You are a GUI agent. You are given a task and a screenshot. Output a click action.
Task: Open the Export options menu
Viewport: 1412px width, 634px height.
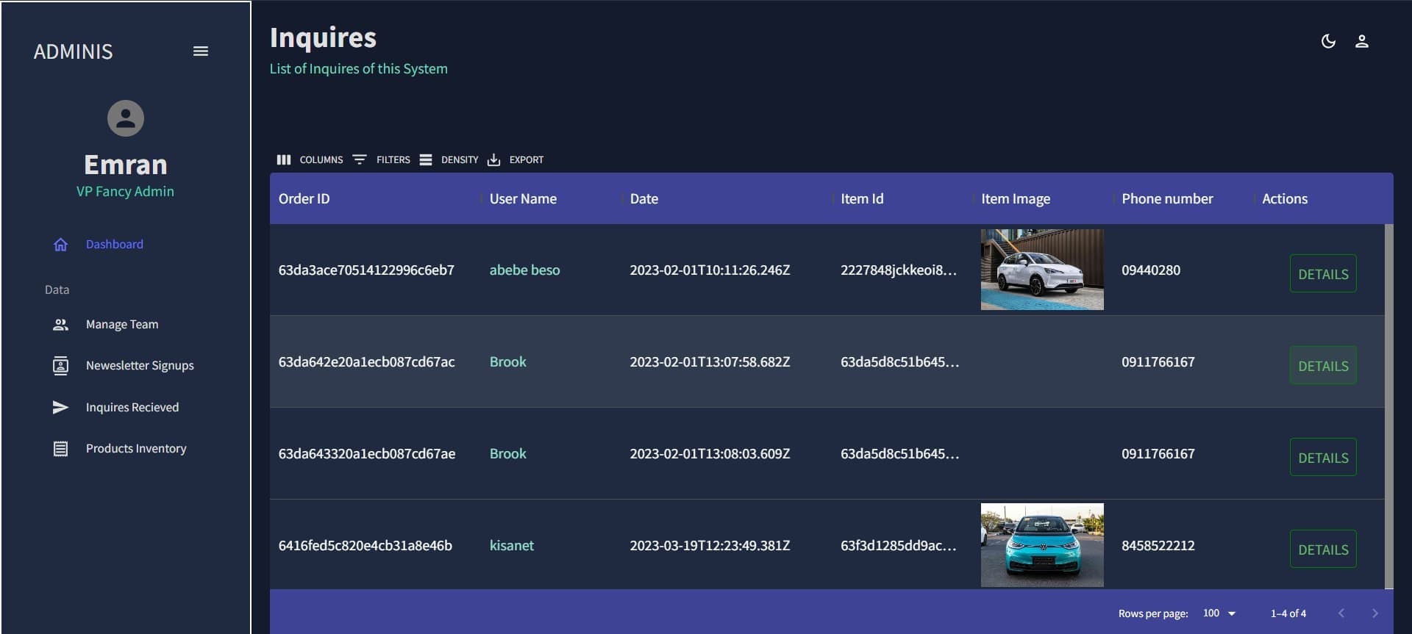point(516,160)
